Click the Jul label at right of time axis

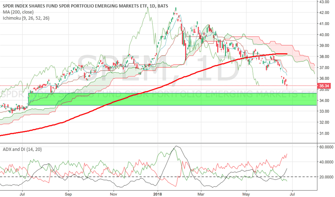[292, 194]
